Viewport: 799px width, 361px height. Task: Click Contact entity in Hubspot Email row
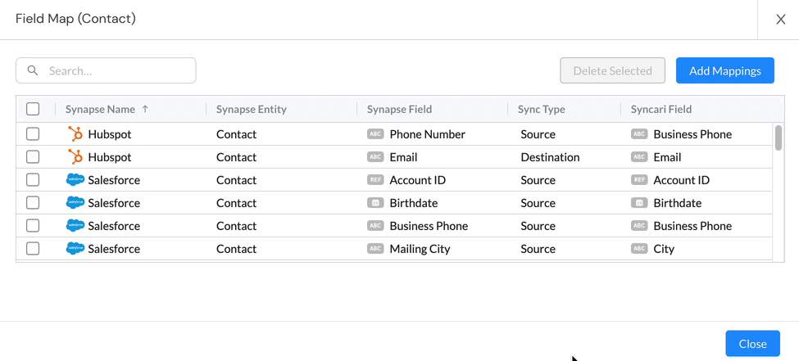[237, 157]
